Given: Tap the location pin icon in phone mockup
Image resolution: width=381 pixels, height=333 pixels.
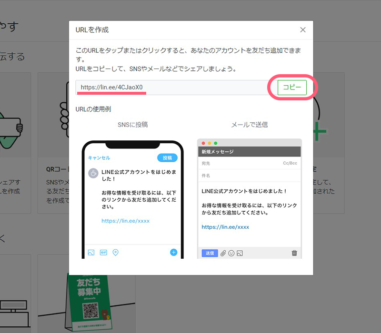Looking at the screenshot, I should 115,253.
